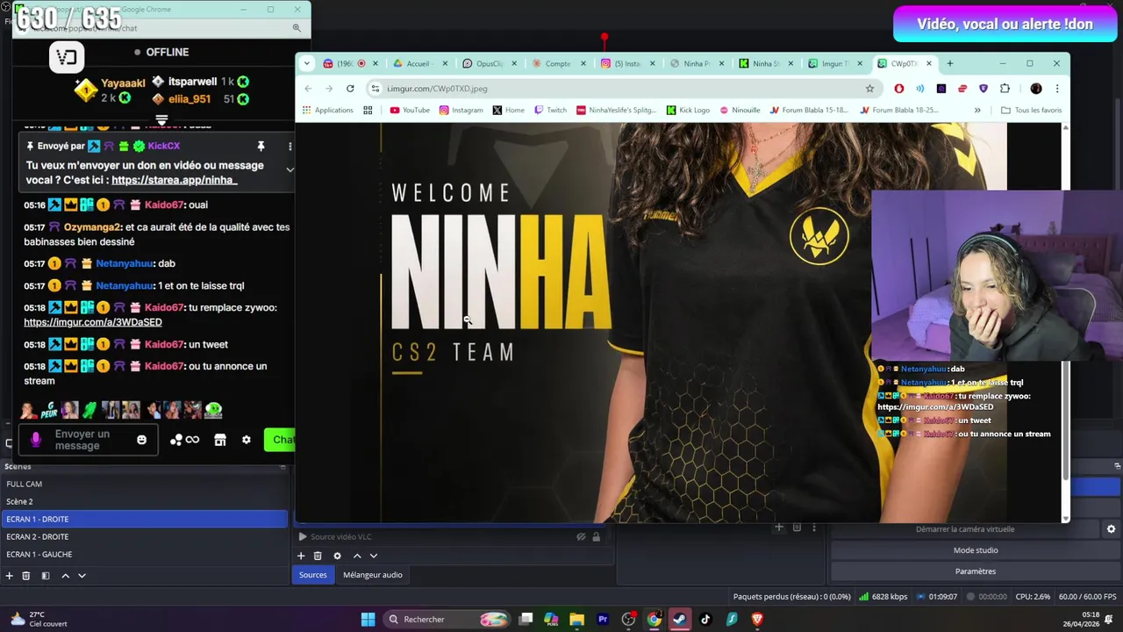Click the Envoyer un message field

coord(89,440)
